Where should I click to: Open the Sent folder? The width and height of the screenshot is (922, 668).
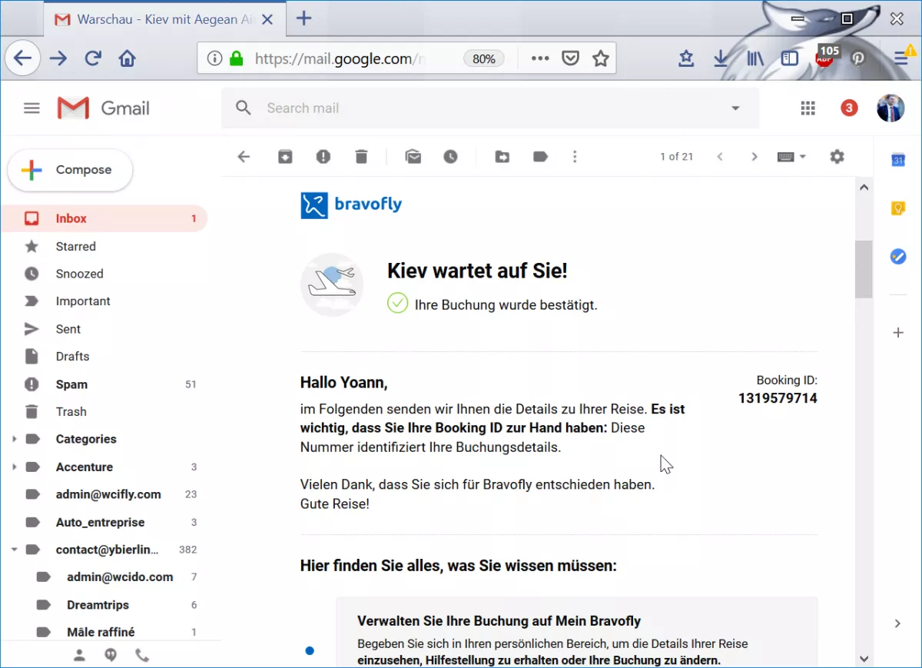point(104,329)
